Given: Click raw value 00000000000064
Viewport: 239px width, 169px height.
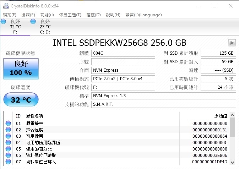Looking at the screenshot, I should [x=210, y=136].
